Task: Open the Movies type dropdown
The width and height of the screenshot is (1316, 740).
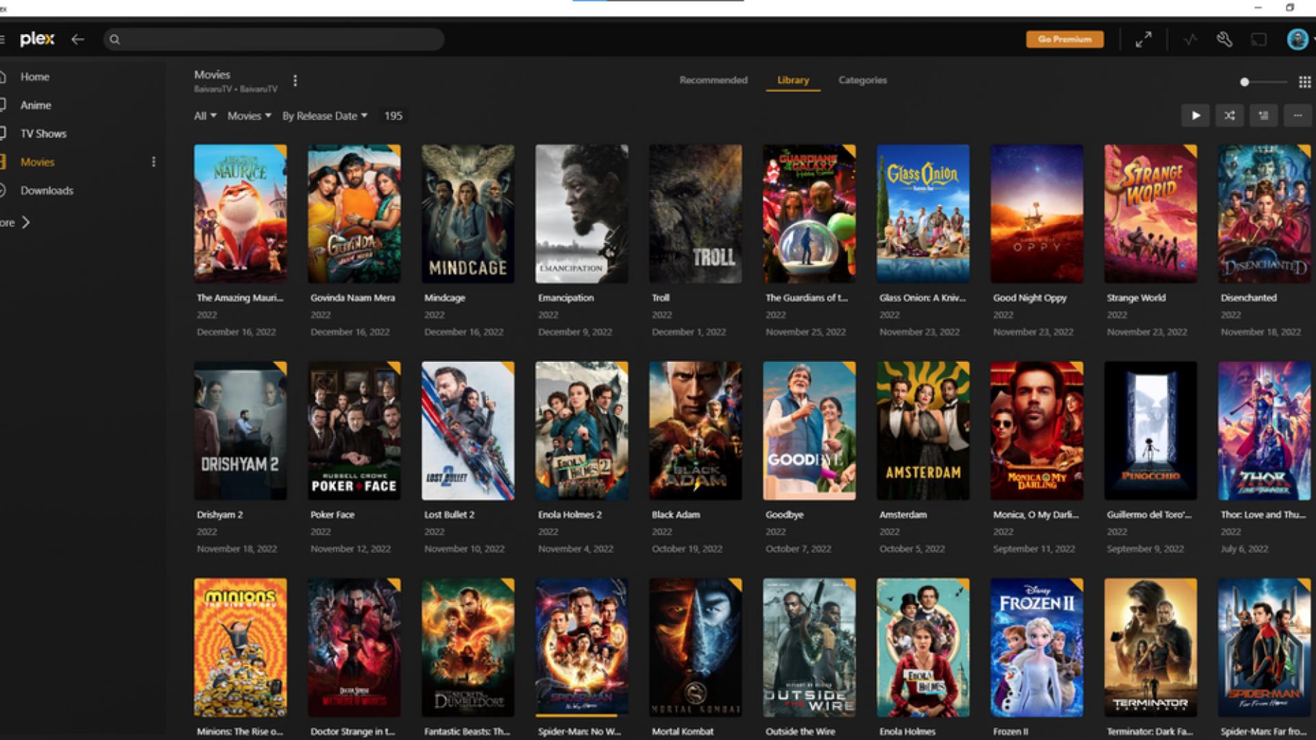Action: 249,116
